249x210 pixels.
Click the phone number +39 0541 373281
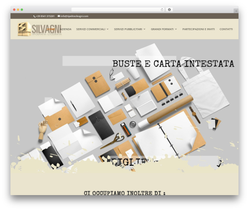(x=45, y=16)
